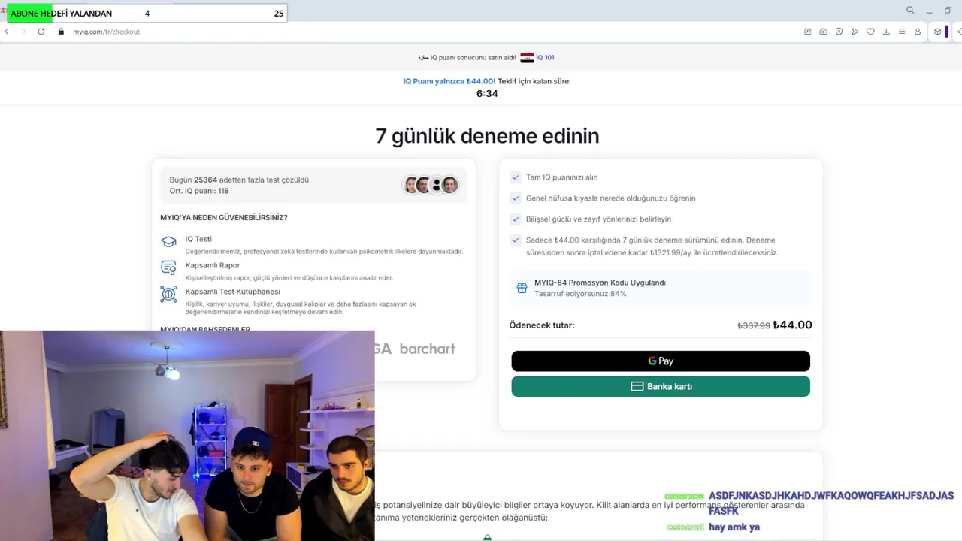Click the 'Kapsamlı Test Kütüphanesi' feature title
Image resolution: width=962 pixels, height=541 pixels.
click(233, 292)
